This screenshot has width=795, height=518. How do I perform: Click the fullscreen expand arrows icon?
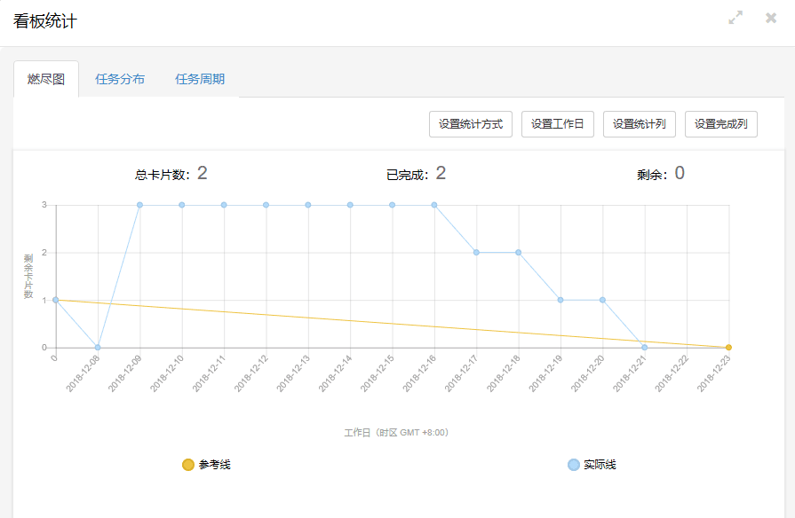click(x=735, y=18)
